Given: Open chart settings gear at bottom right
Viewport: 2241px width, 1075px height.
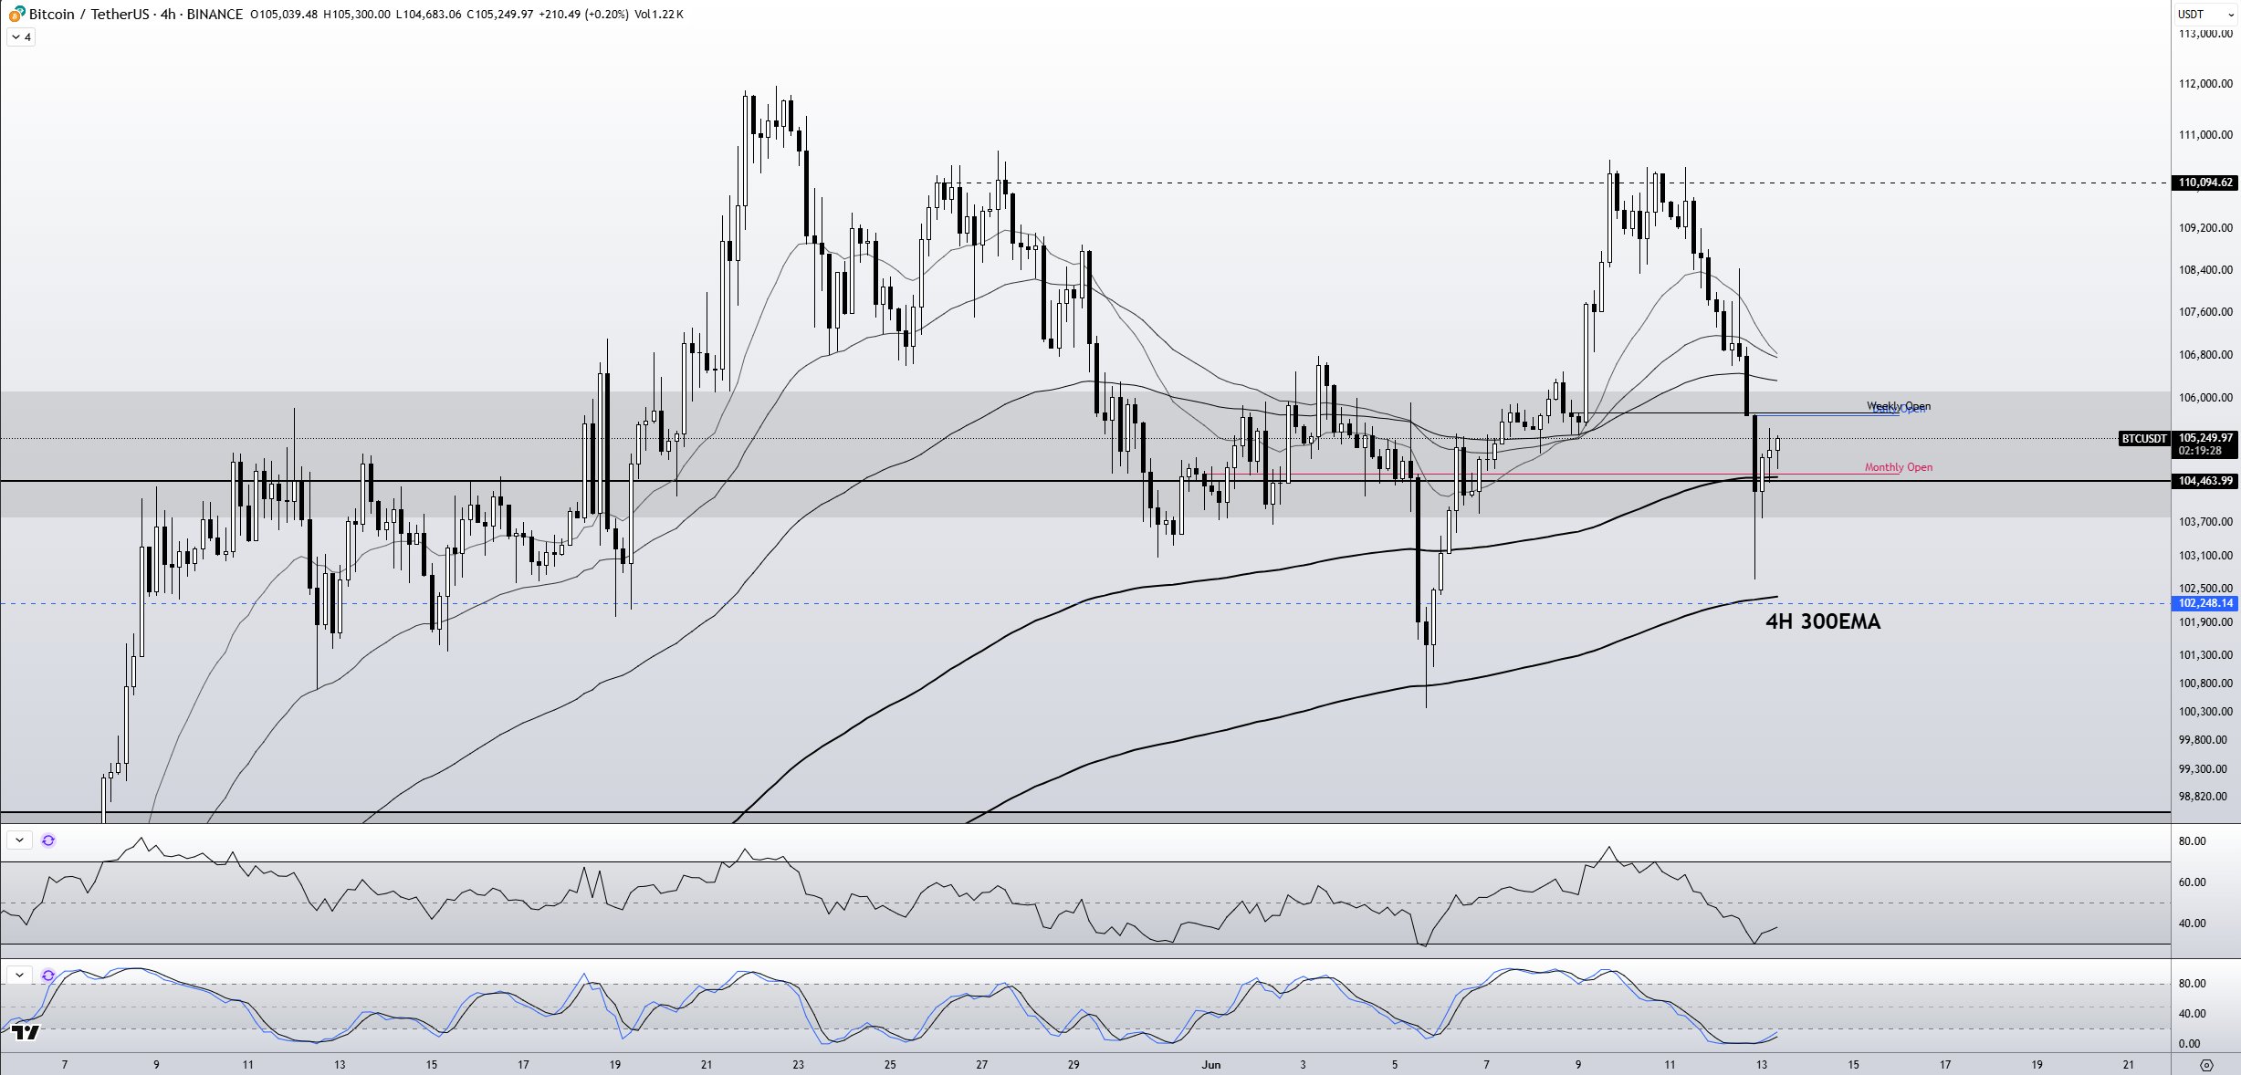Looking at the screenshot, I should click(x=2206, y=1065).
